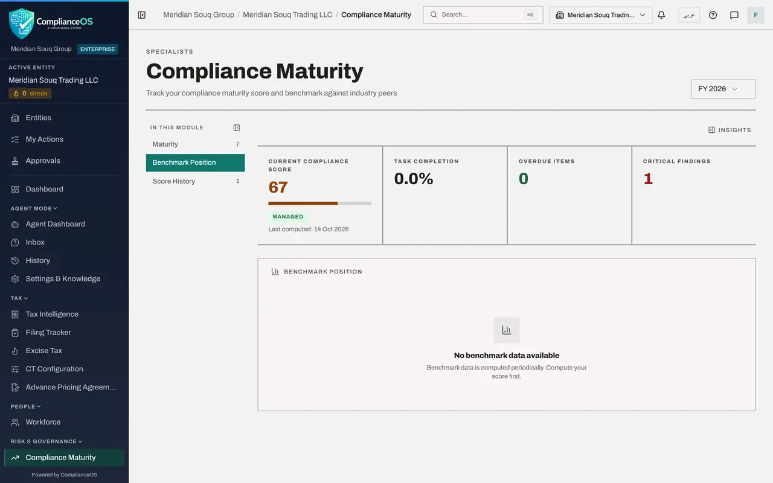
Task: Open Compliance Maturity in the sidebar
Action: (64, 458)
